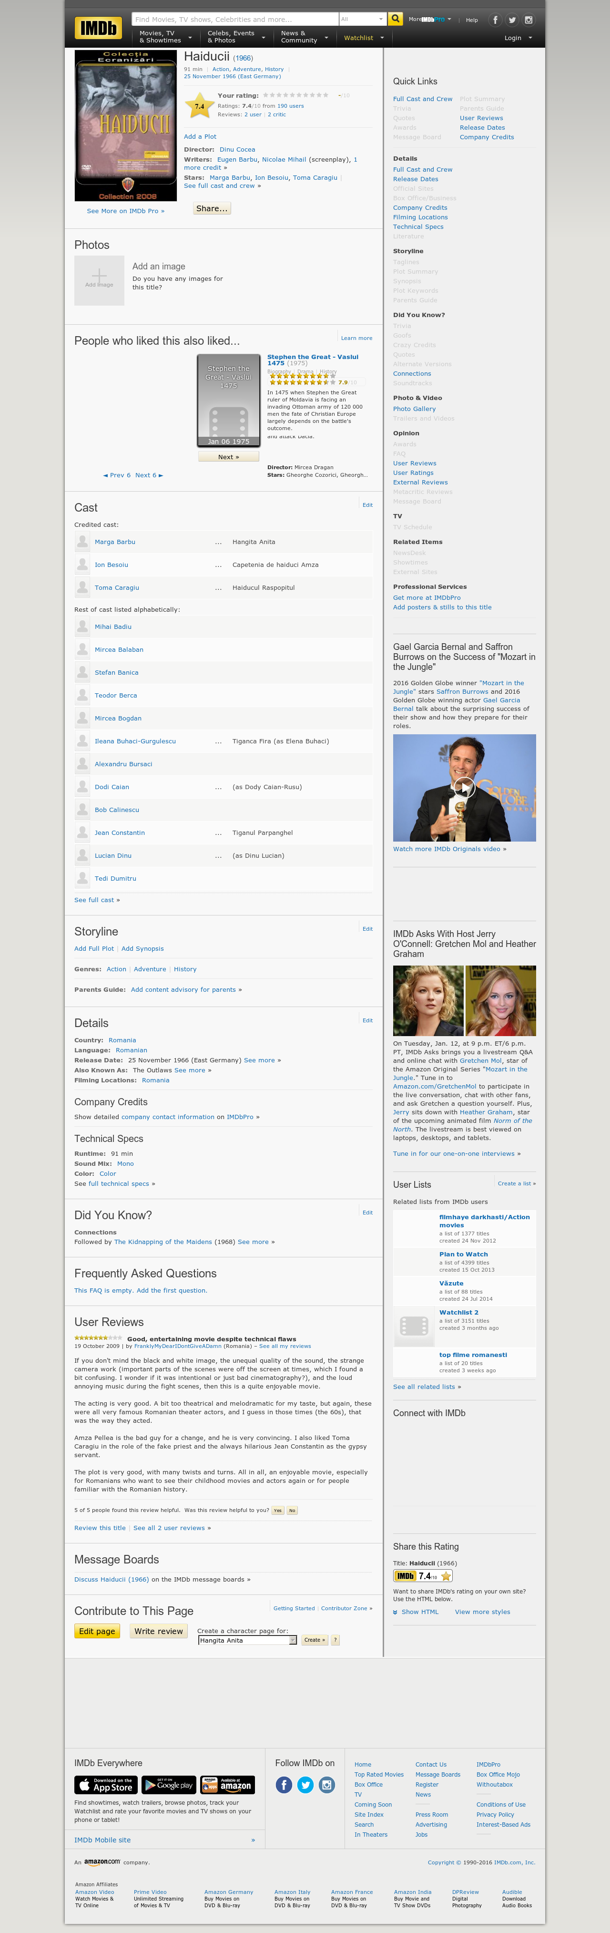The image size is (610, 1933).
Task: Click the gold 7.4 rating star
Action: 199,106
